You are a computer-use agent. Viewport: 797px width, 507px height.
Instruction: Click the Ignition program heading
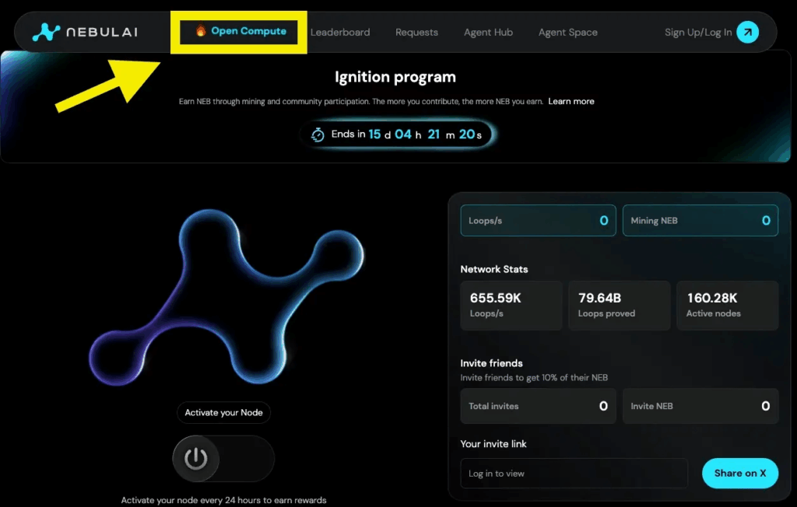tap(395, 77)
